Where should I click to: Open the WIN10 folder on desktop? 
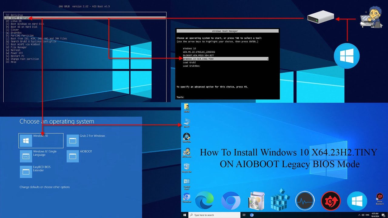(186, 108)
